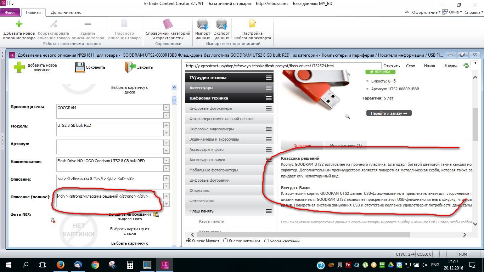Click the left form's vertical scrollbar thumb
The width and height of the screenshot is (484, 272).
point(174,100)
